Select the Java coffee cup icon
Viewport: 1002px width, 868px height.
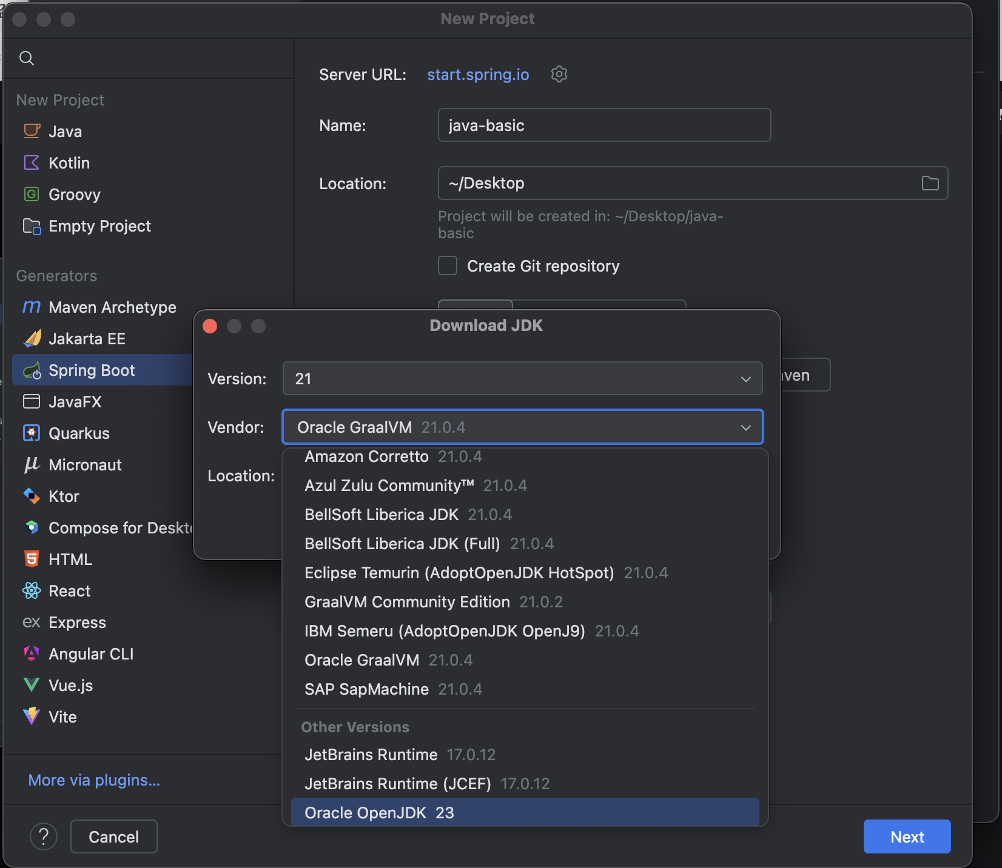[x=32, y=131]
